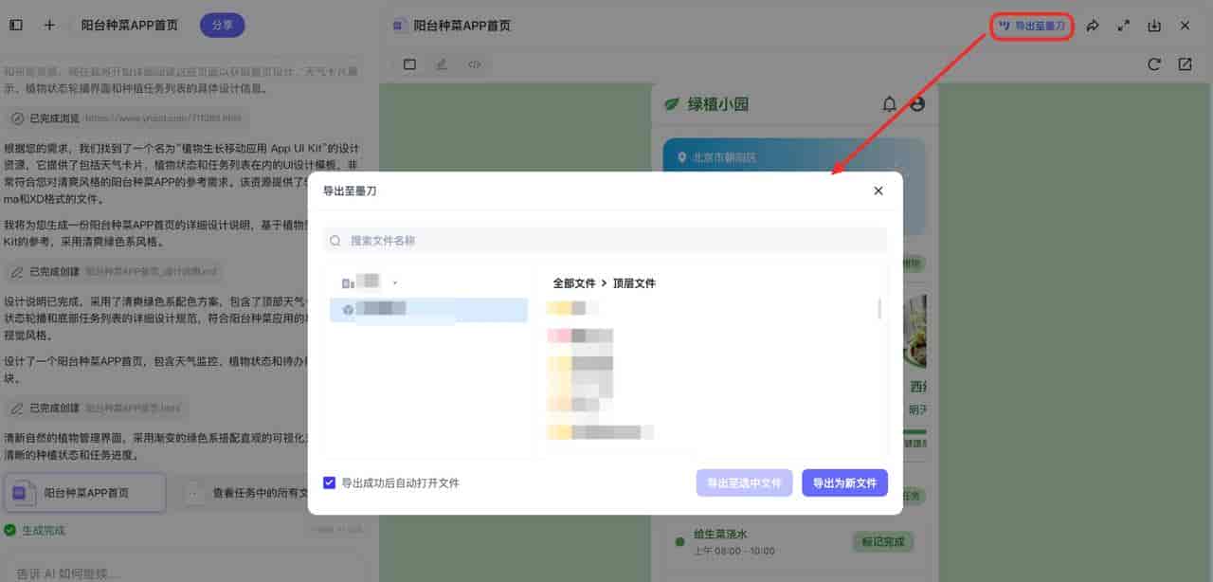Click the 绿植小园 leaf logo
The height and width of the screenshot is (582, 1213).
(672, 104)
